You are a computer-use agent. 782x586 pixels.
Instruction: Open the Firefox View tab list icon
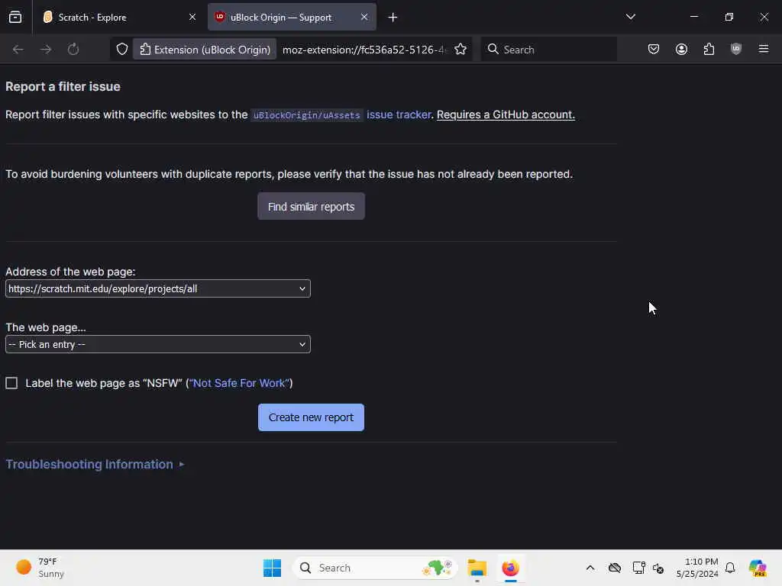click(x=15, y=17)
